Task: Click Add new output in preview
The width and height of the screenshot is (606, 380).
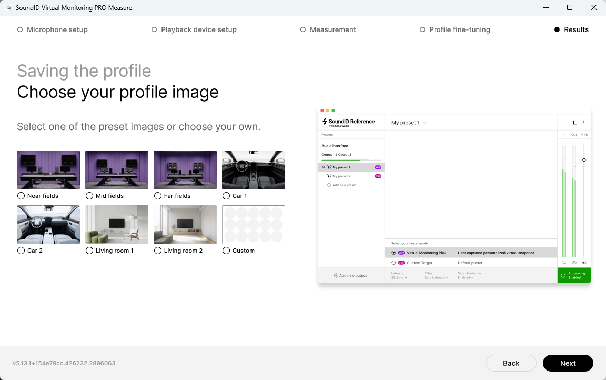Action: point(350,276)
